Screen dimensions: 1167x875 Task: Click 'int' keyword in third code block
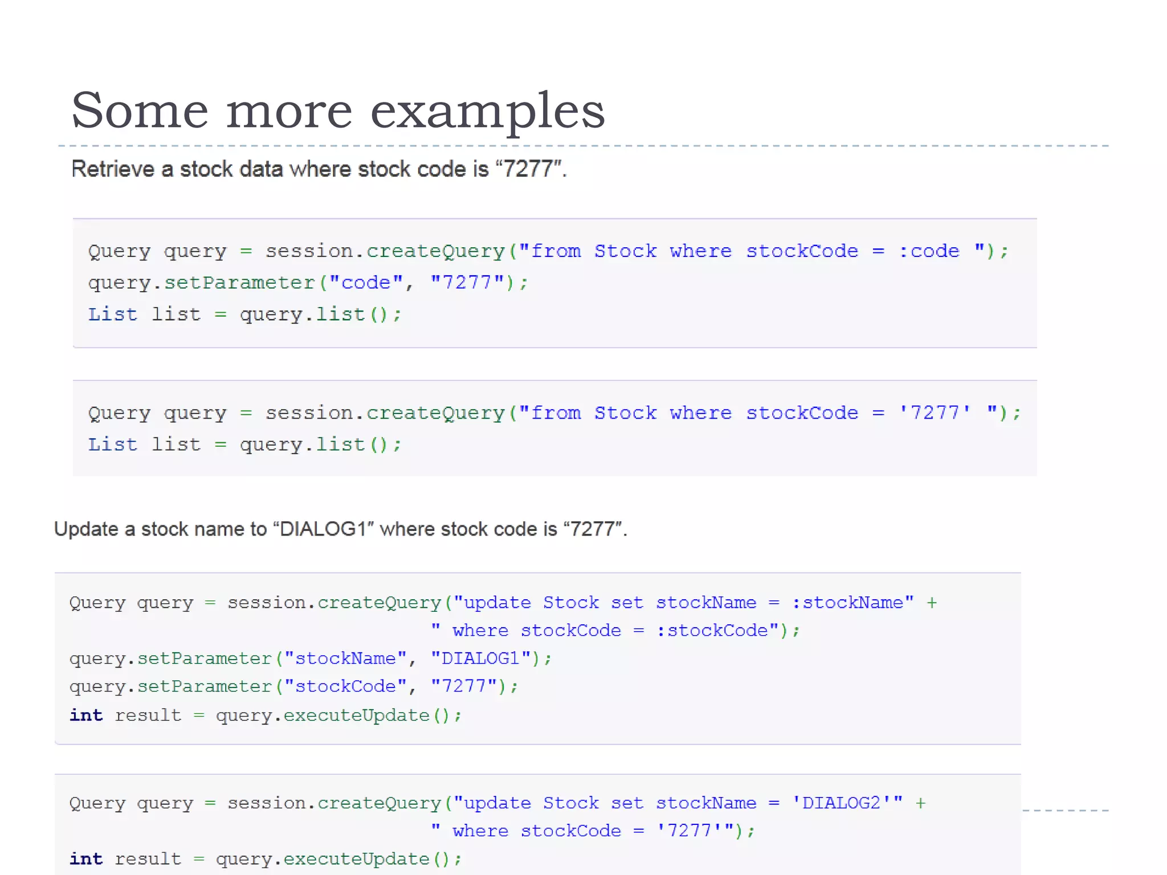(86, 715)
